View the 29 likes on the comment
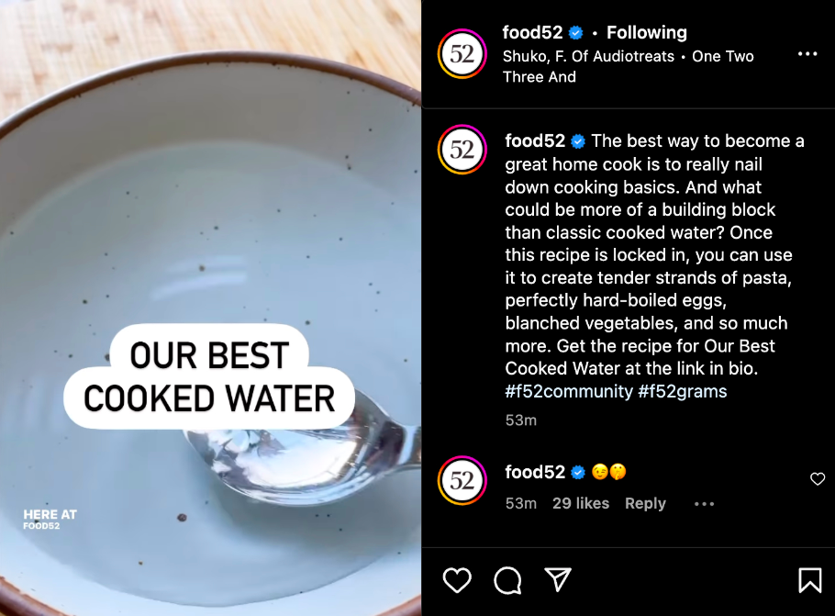 (580, 503)
